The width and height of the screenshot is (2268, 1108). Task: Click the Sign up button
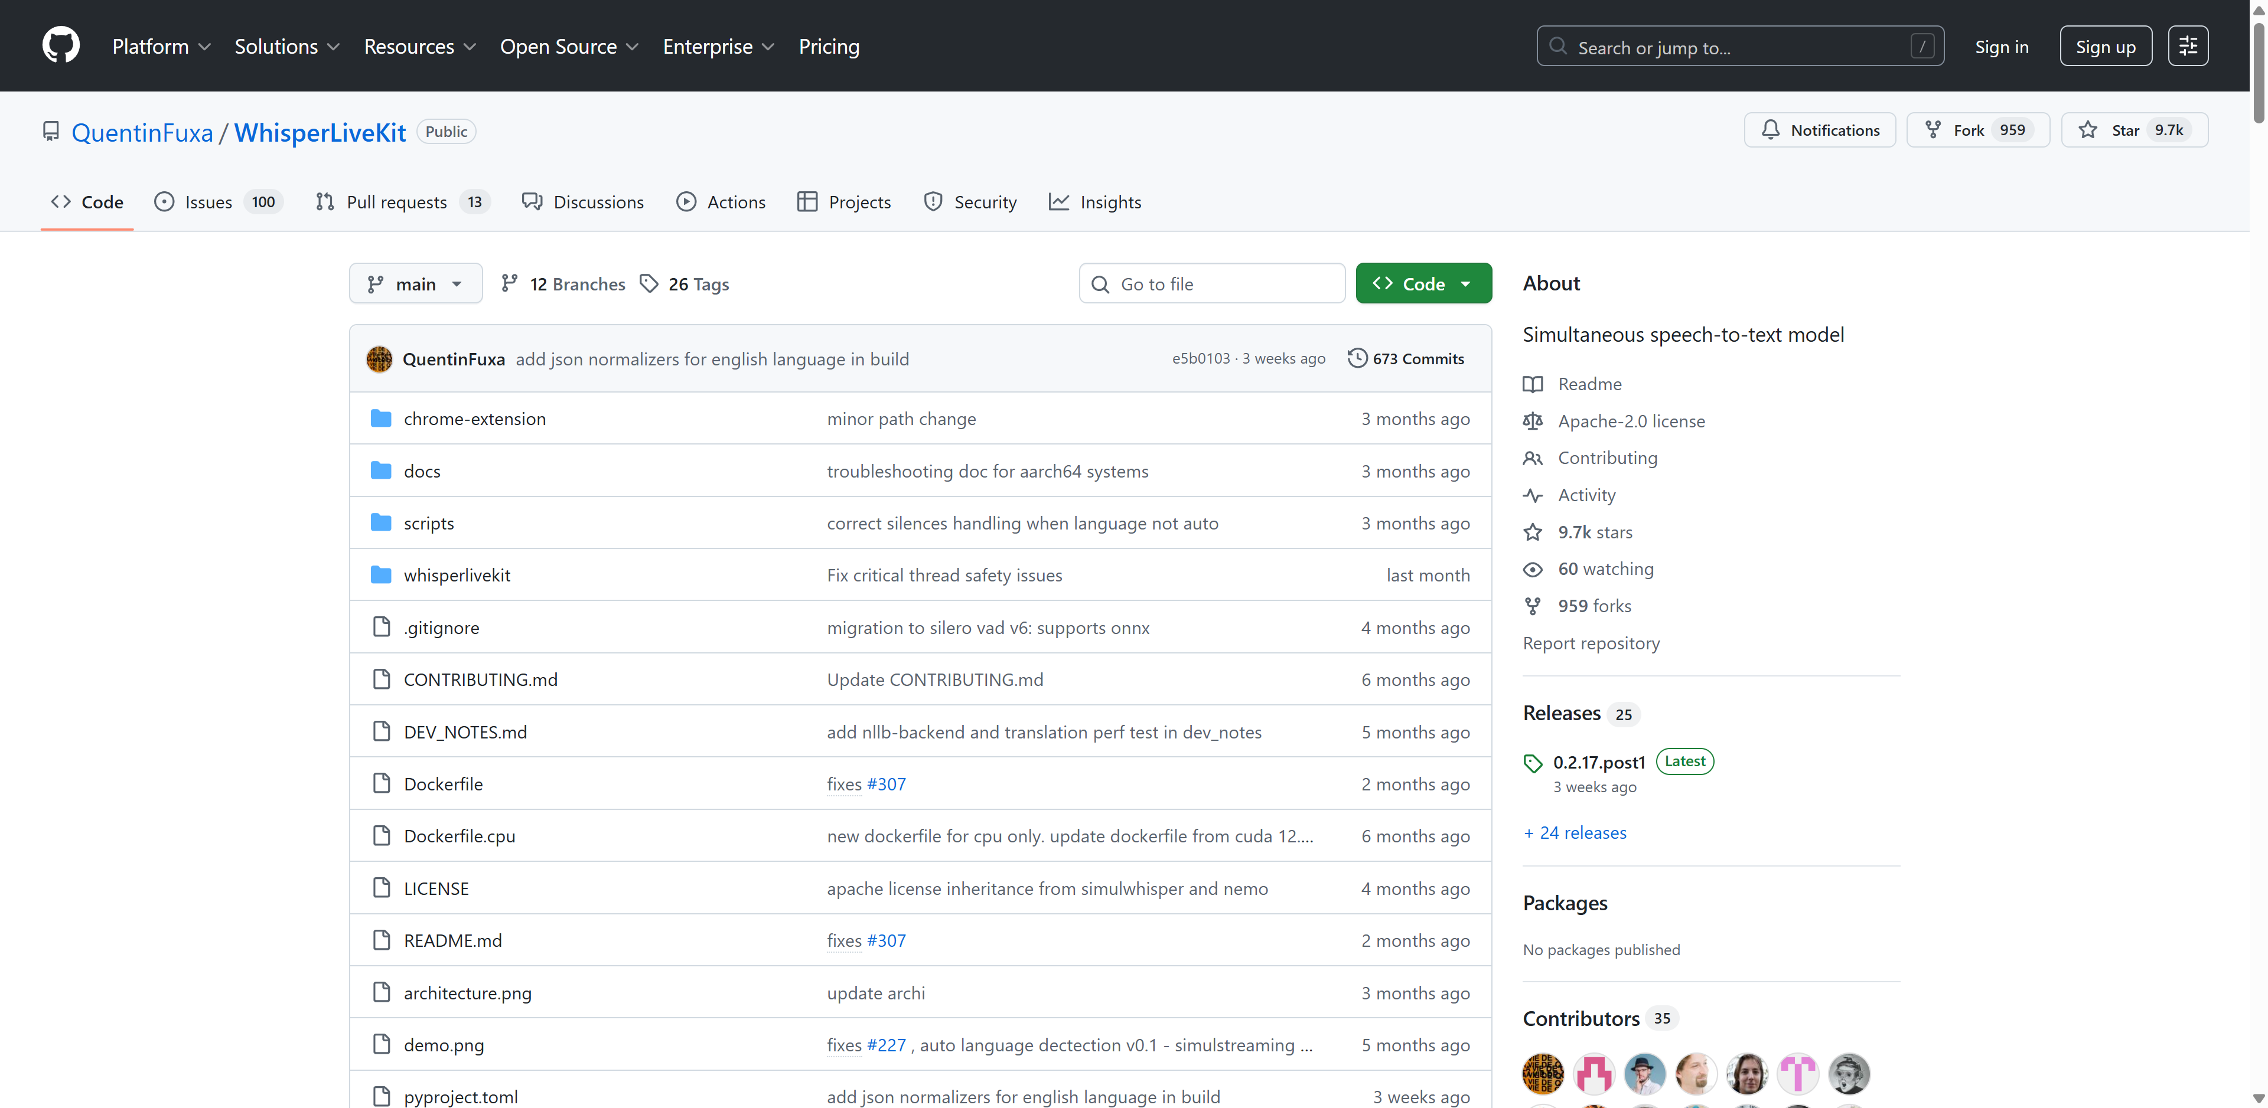pyautogui.click(x=2105, y=46)
